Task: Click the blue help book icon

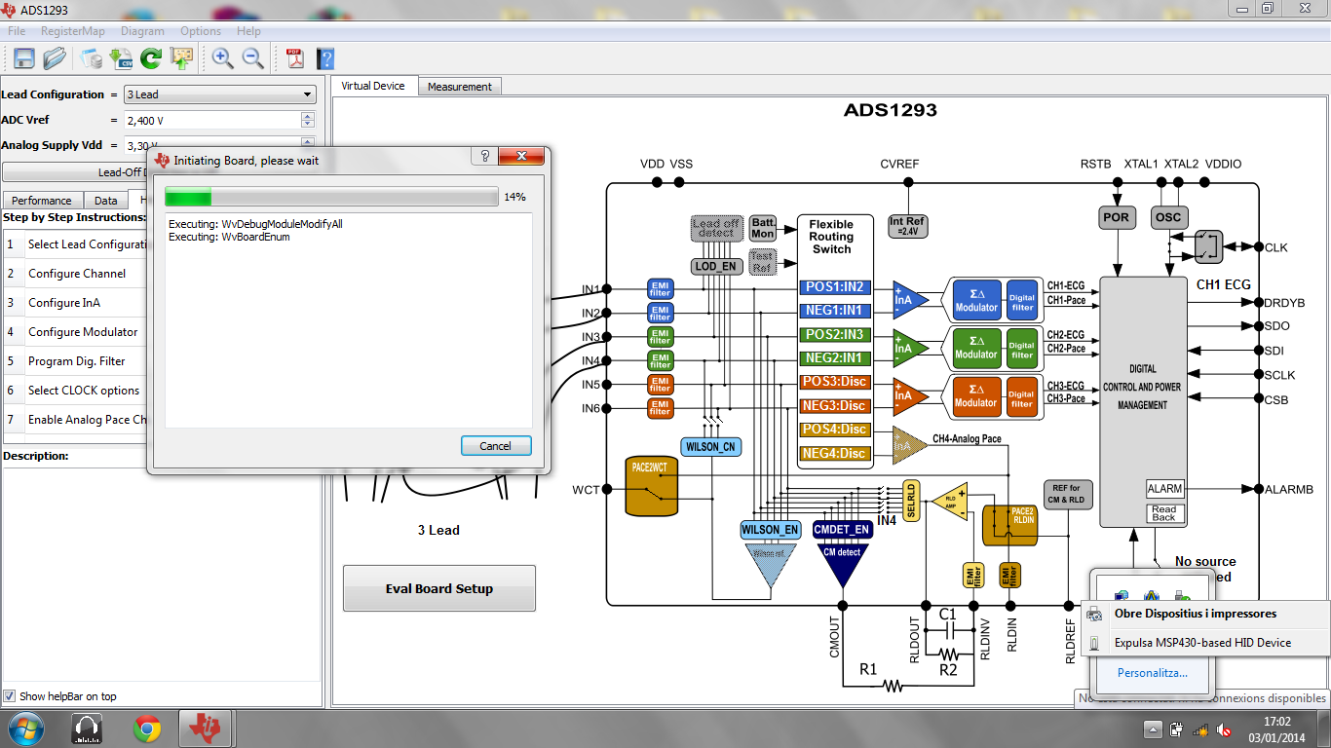Action: pyautogui.click(x=325, y=58)
